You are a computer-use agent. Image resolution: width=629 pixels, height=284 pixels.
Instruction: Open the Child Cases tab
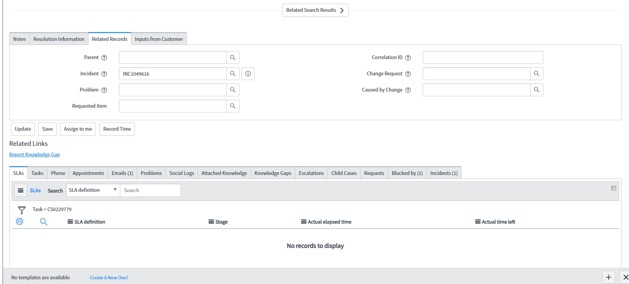coord(344,173)
